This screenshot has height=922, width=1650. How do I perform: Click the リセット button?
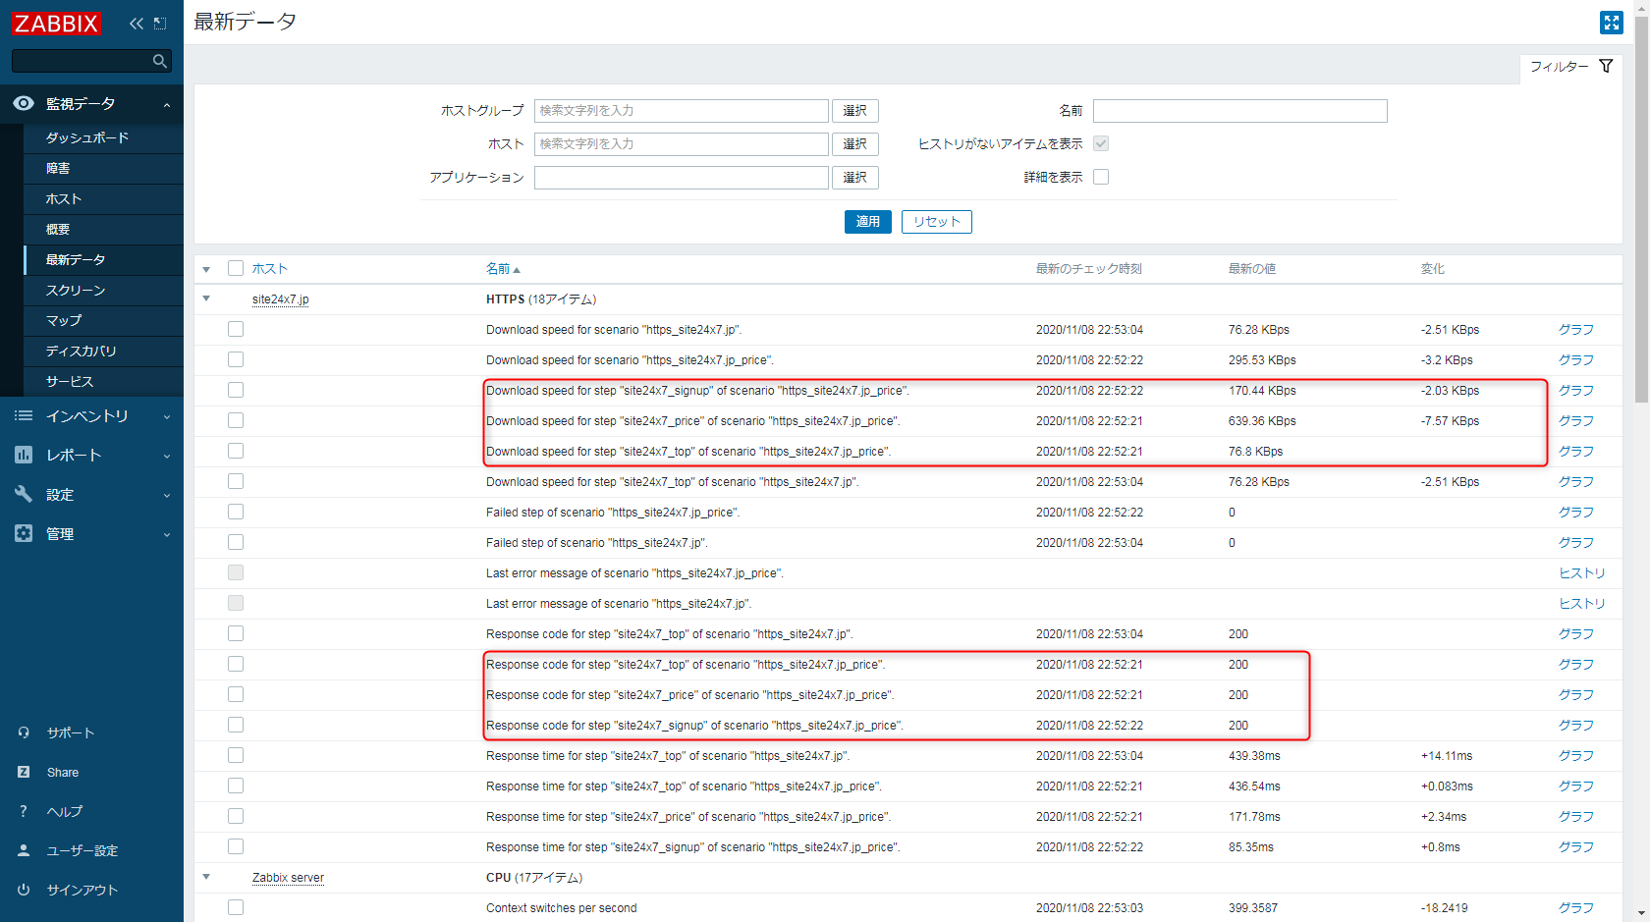click(937, 222)
